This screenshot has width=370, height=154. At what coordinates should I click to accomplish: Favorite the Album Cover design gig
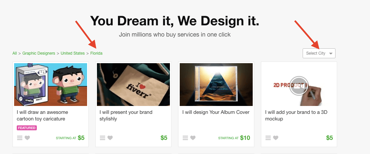point(193,138)
